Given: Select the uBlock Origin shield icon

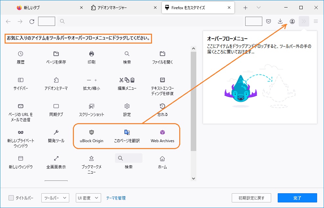Looking at the screenshot, I should [92, 132].
